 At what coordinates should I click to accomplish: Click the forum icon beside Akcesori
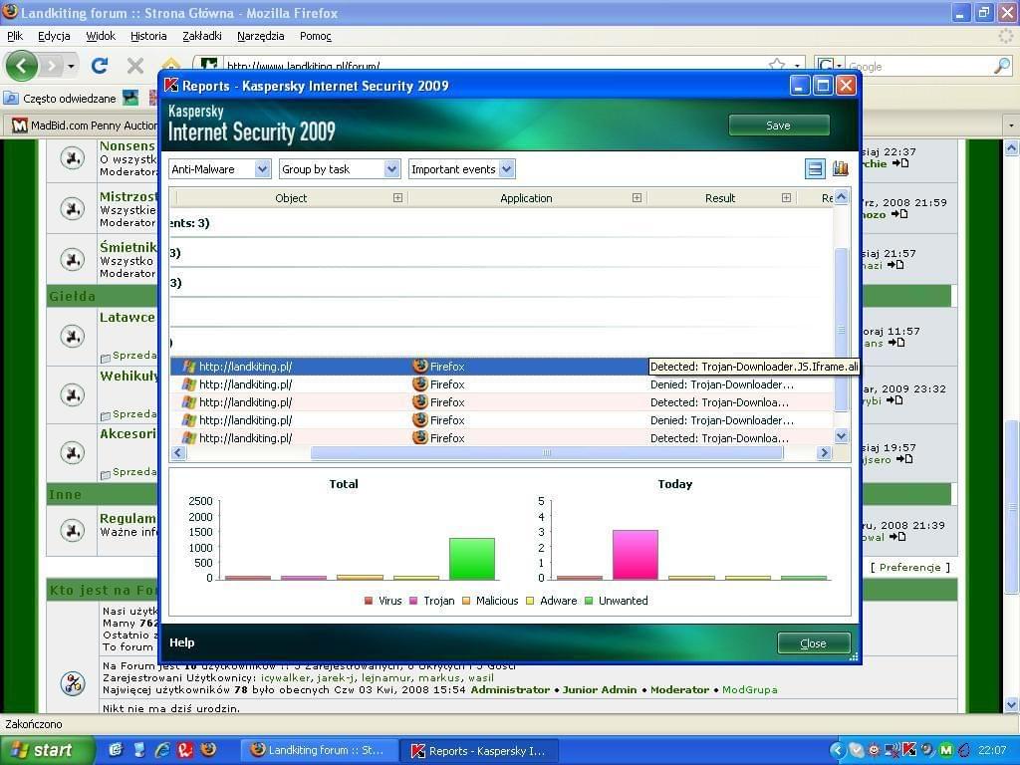click(x=72, y=453)
